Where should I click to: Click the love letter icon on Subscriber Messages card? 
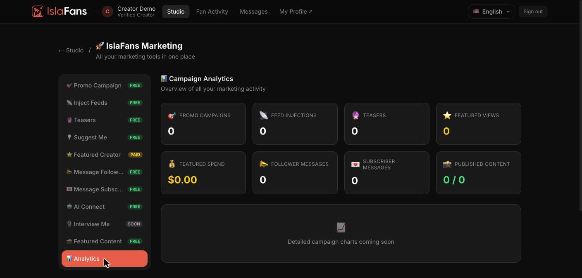point(355,164)
